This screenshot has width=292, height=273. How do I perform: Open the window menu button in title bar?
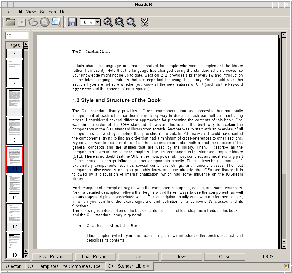(x=4, y=5)
